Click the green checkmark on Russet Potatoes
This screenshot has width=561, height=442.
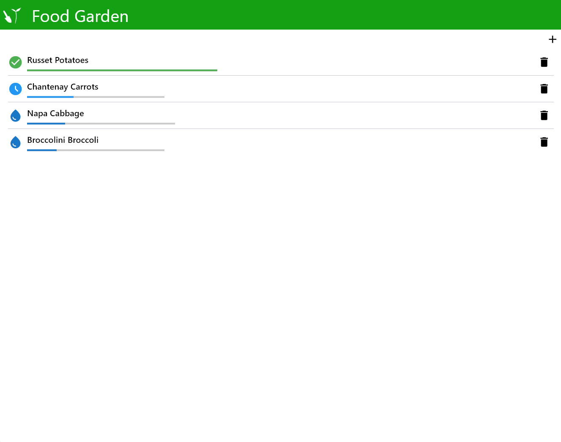pos(15,62)
